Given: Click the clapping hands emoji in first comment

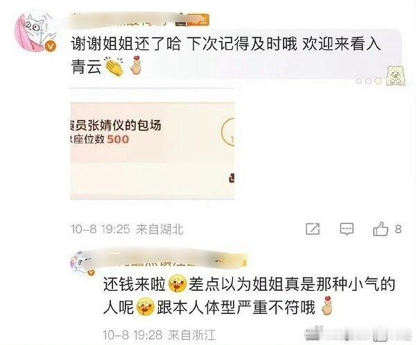Looking at the screenshot, I should click(114, 67).
